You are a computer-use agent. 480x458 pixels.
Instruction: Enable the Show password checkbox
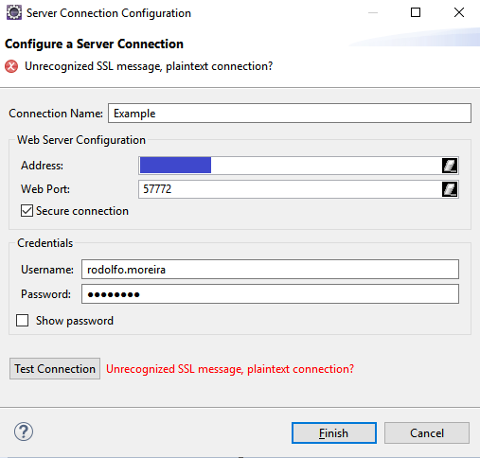23,321
